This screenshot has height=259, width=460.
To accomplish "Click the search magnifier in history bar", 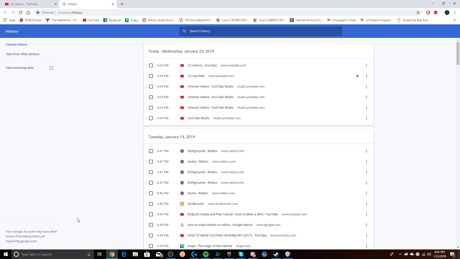I will pyautogui.click(x=184, y=31).
